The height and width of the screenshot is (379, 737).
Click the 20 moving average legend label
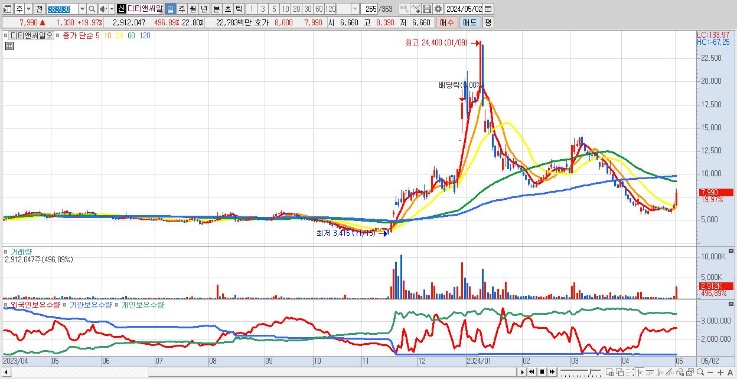[119, 35]
